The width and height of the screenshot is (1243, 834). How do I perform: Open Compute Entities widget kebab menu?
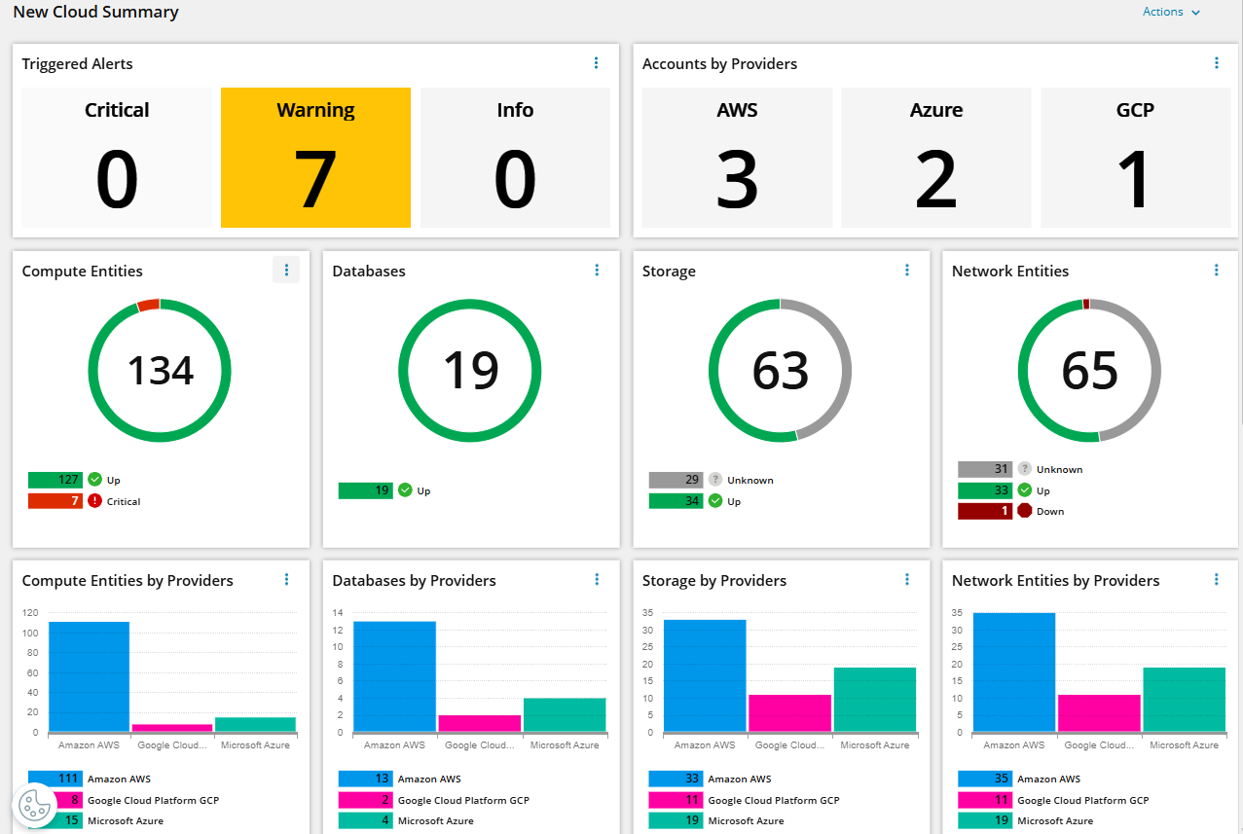(286, 271)
